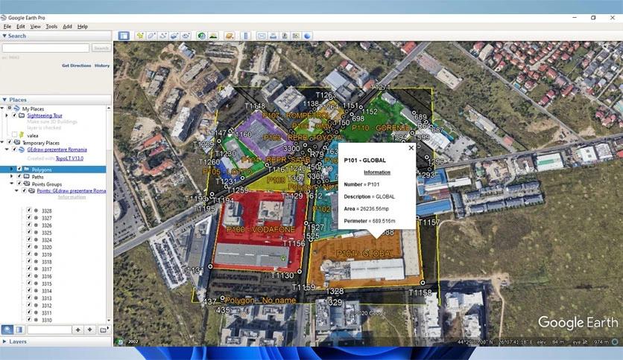
Task: Toggle the sidebar visibility toolbar button
Action: point(124,36)
